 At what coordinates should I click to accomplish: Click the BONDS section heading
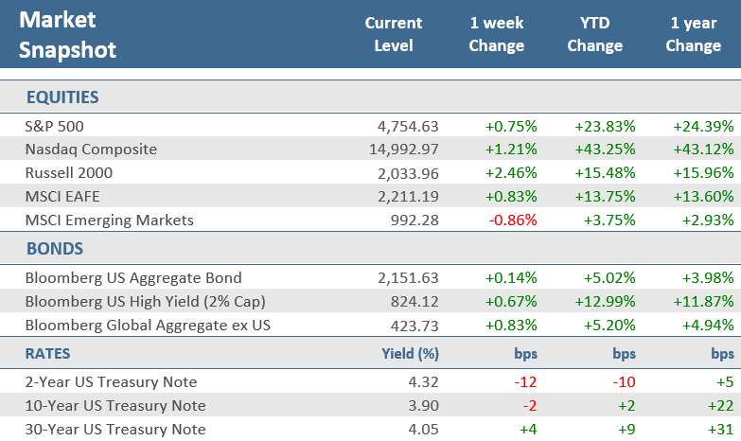(55, 249)
